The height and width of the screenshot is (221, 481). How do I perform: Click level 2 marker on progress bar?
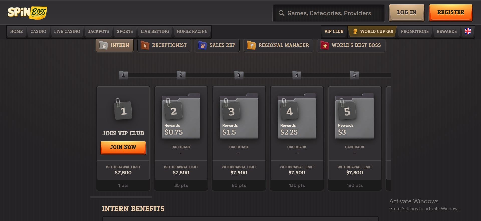point(181,75)
